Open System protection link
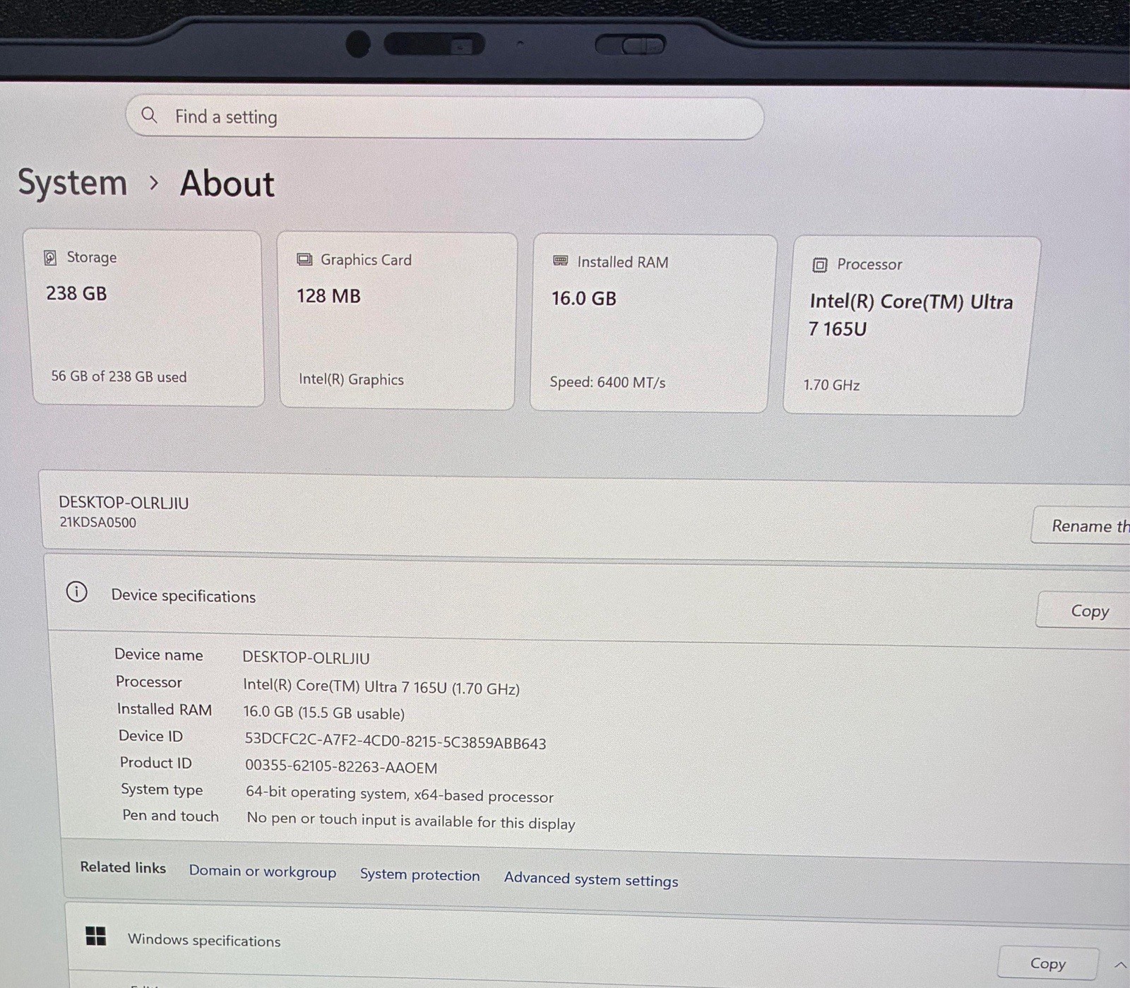Viewport: 1130px width, 988px height. 420,875
